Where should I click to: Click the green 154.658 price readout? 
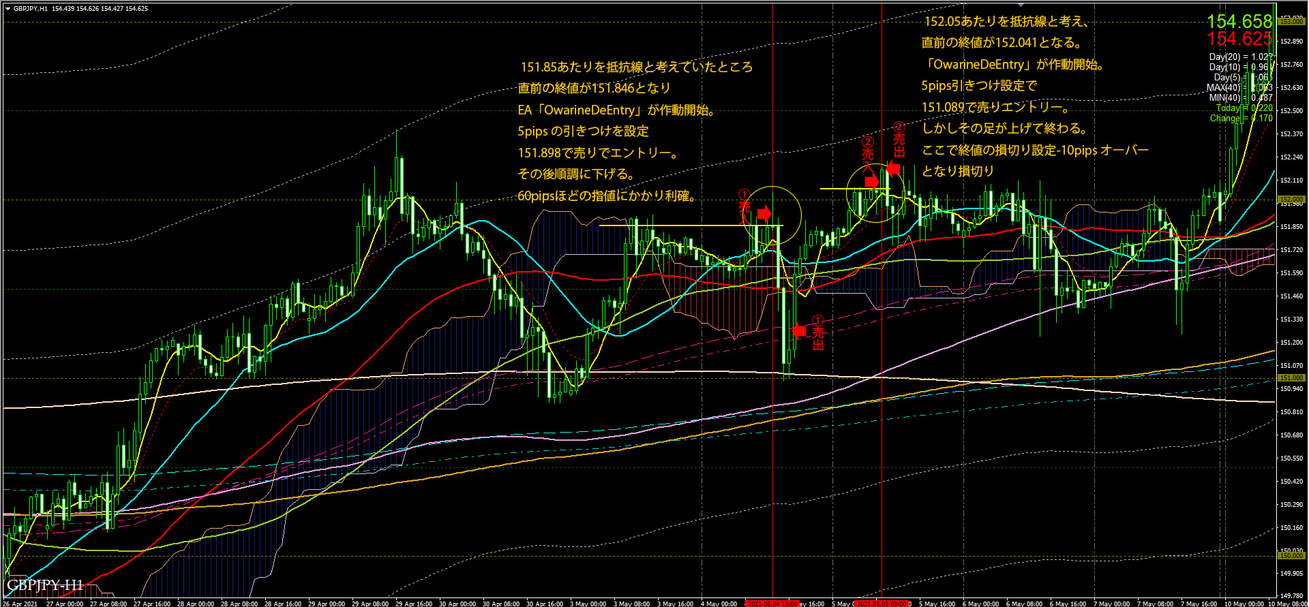[x=1239, y=21]
